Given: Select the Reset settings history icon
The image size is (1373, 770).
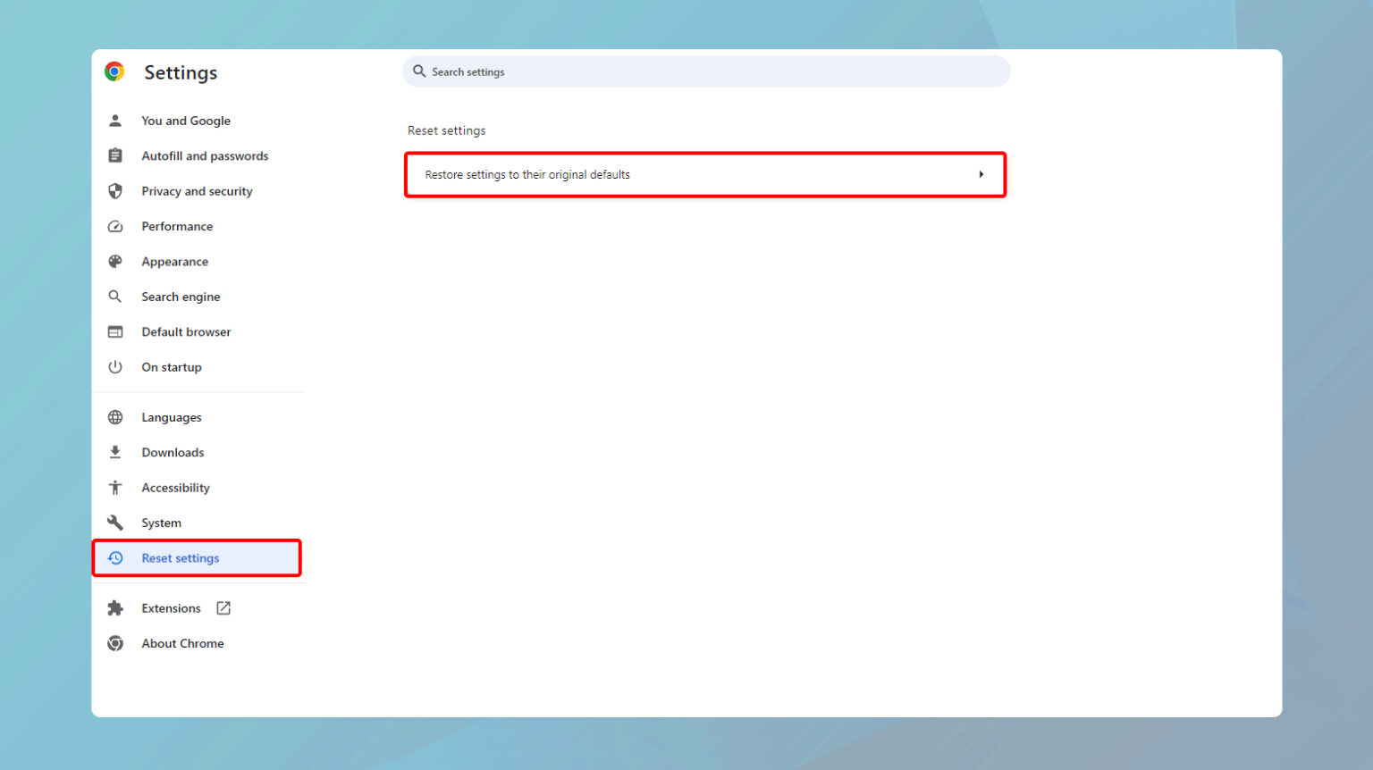Looking at the screenshot, I should pos(115,557).
